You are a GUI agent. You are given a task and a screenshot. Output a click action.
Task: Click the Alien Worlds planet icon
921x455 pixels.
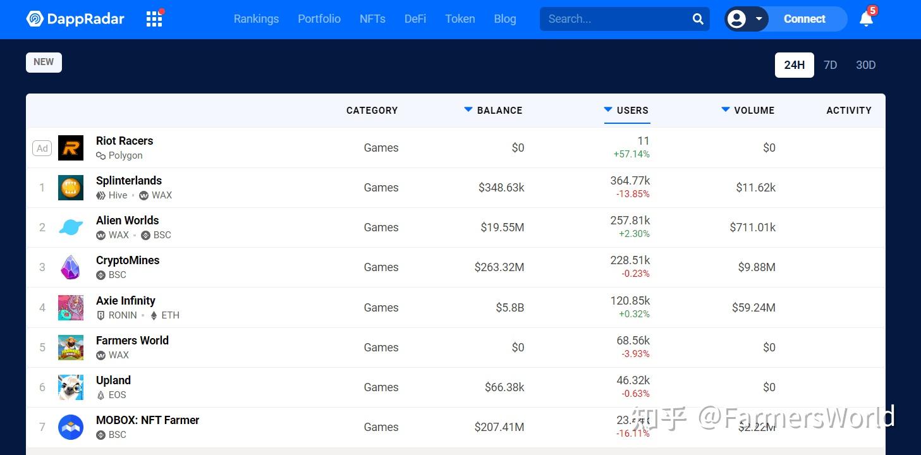[71, 227]
